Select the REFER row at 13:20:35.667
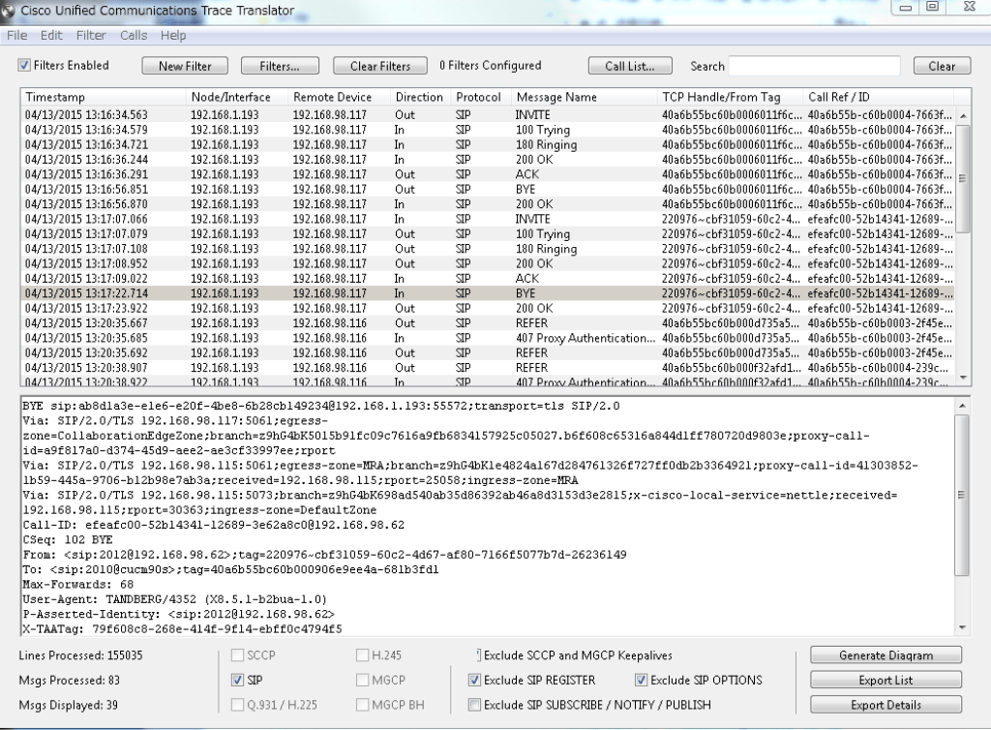Viewport: 991px width, 730px height. [x=488, y=323]
